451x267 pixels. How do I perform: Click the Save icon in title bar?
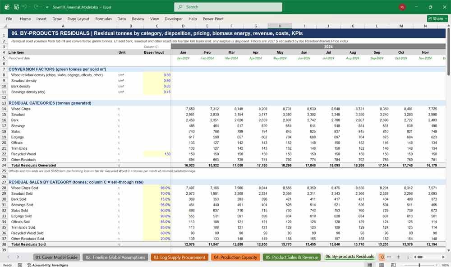tap(16, 7)
